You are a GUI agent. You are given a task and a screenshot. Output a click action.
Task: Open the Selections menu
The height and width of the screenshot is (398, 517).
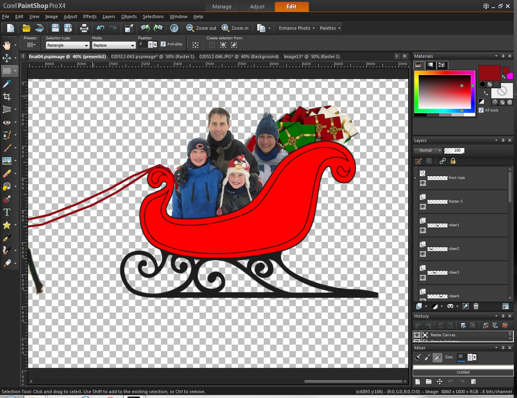[153, 16]
